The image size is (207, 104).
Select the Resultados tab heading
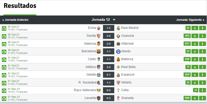(20, 6)
